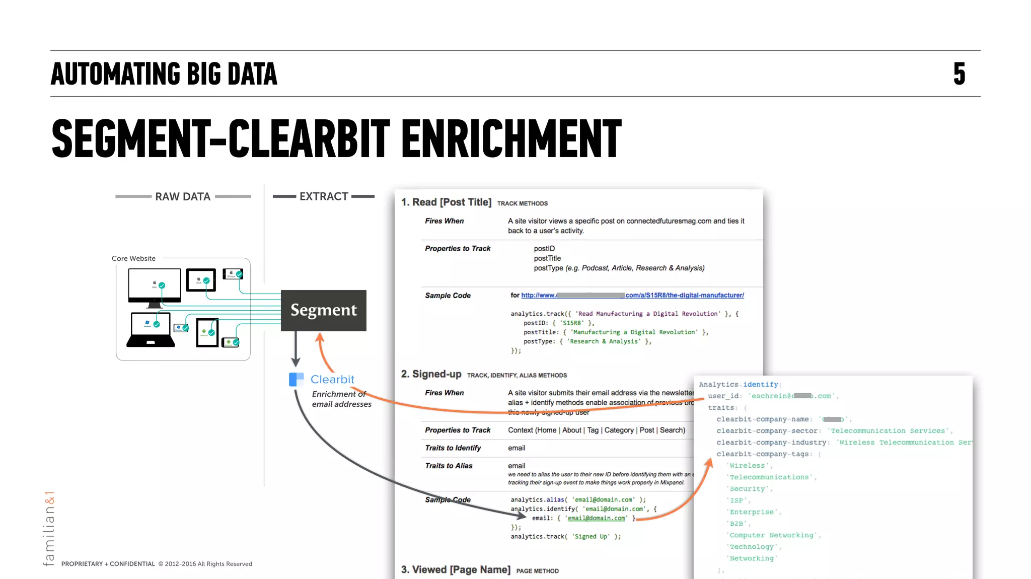
Task: Click the iMac desktop computer icon
Action: pos(155,288)
